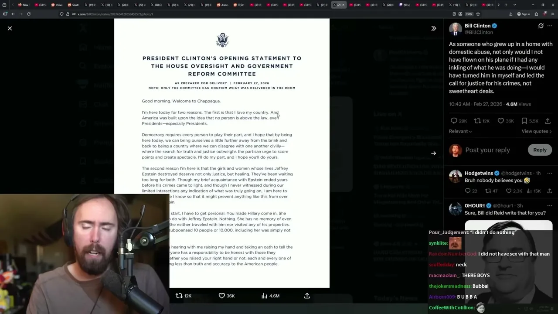Open the browser downloads icon

click(510, 14)
